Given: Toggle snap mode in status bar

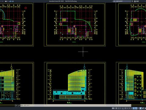Looking at the screenshot, I should coord(119,108).
